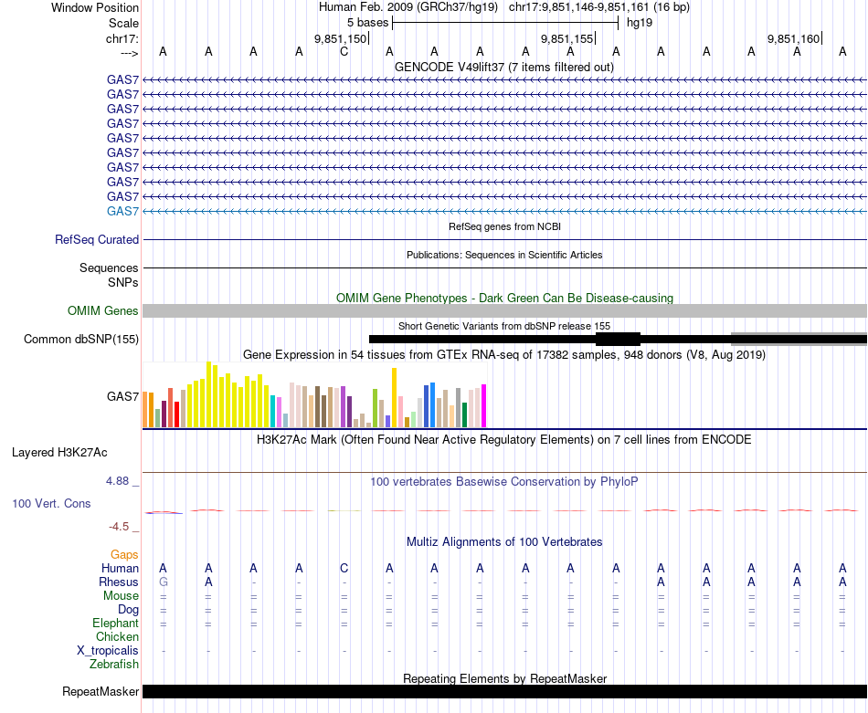
Task: Select the topmost GAS7 transcript label
Action: pos(122,79)
